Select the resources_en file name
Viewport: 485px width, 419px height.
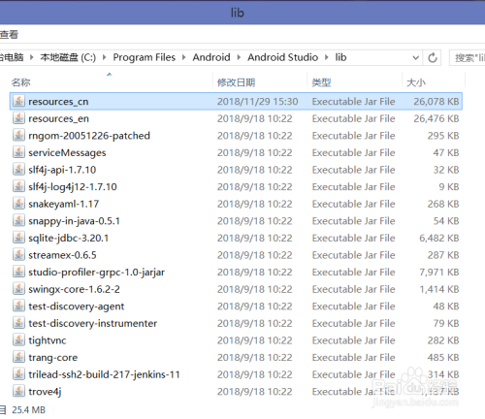58,118
